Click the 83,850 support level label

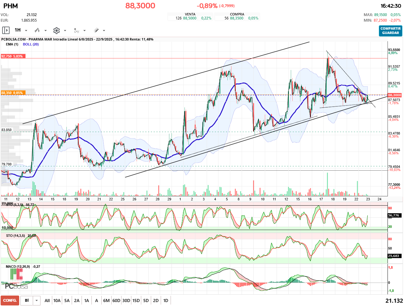tap(6, 130)
